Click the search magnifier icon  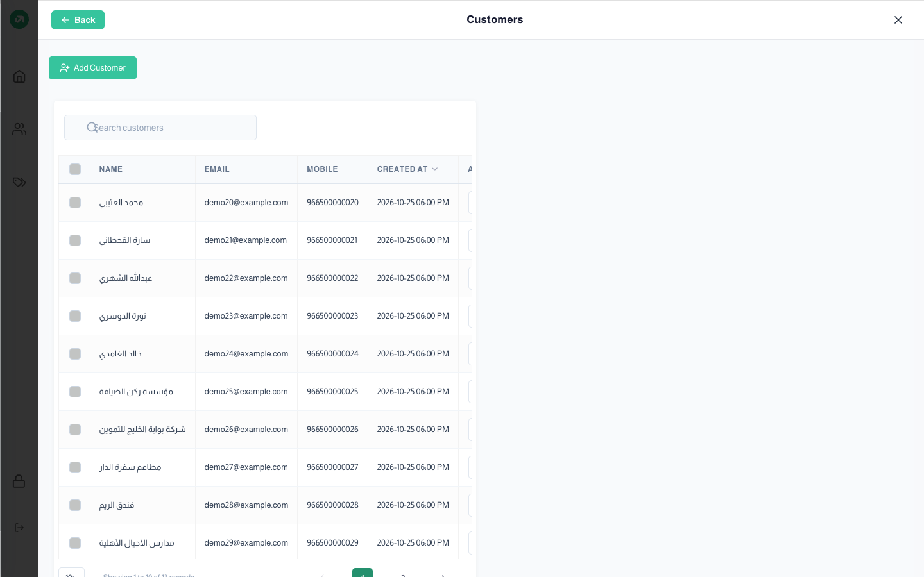92,128
